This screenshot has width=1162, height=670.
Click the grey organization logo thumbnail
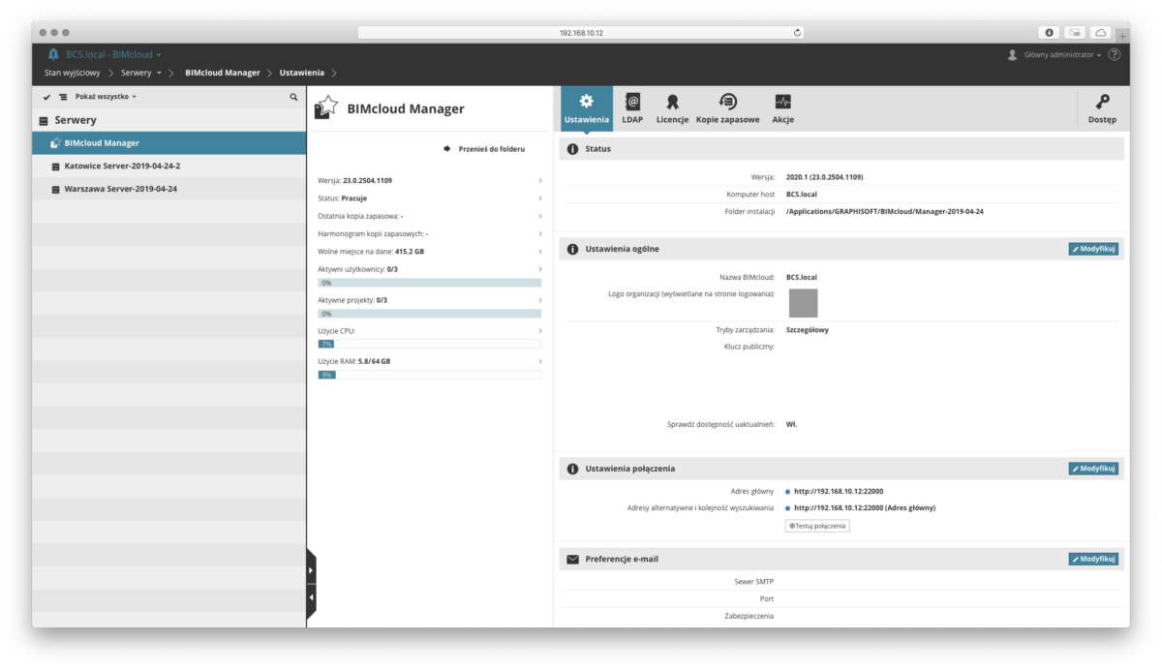tap(803, 303)
